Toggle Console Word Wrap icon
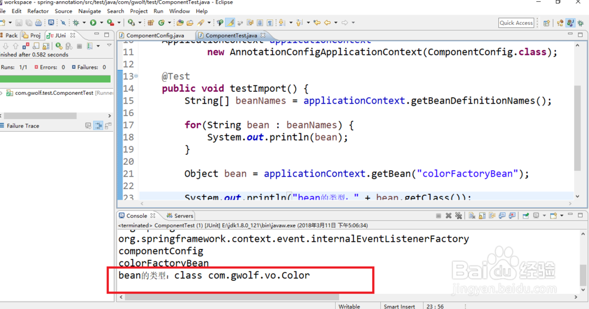This screenshot has height=309, width=589. click(x=492, y=215)
